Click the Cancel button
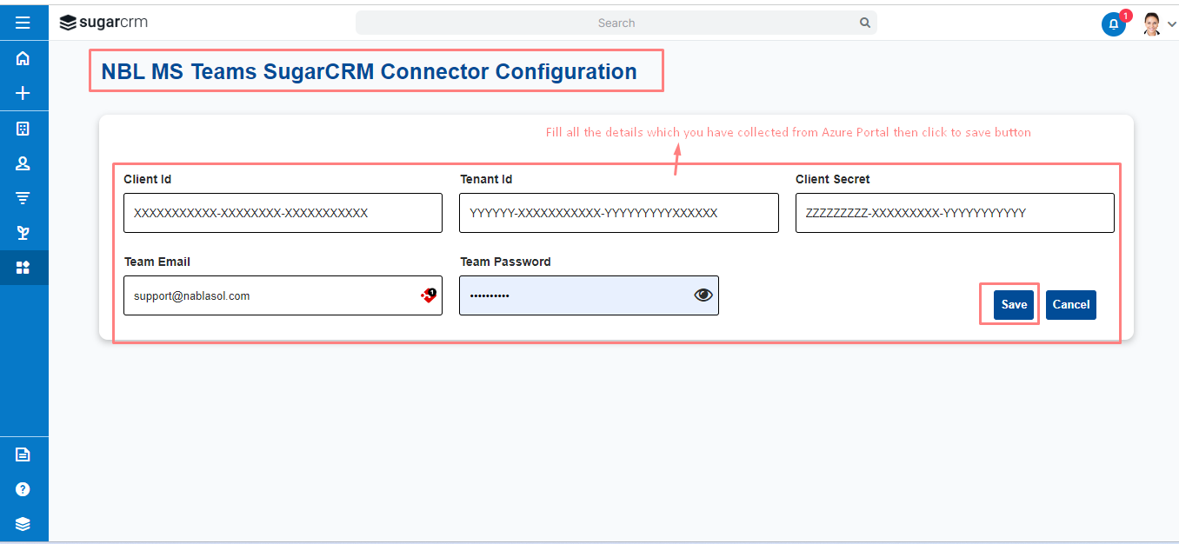This screenshot has height=544, width=1179. 1071,305
